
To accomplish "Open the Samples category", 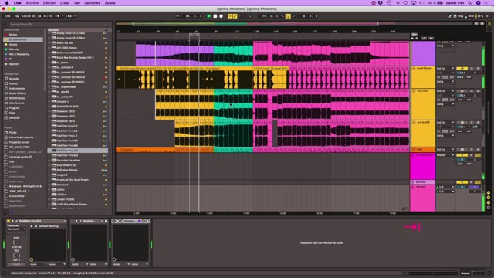I will pos(15,118).
